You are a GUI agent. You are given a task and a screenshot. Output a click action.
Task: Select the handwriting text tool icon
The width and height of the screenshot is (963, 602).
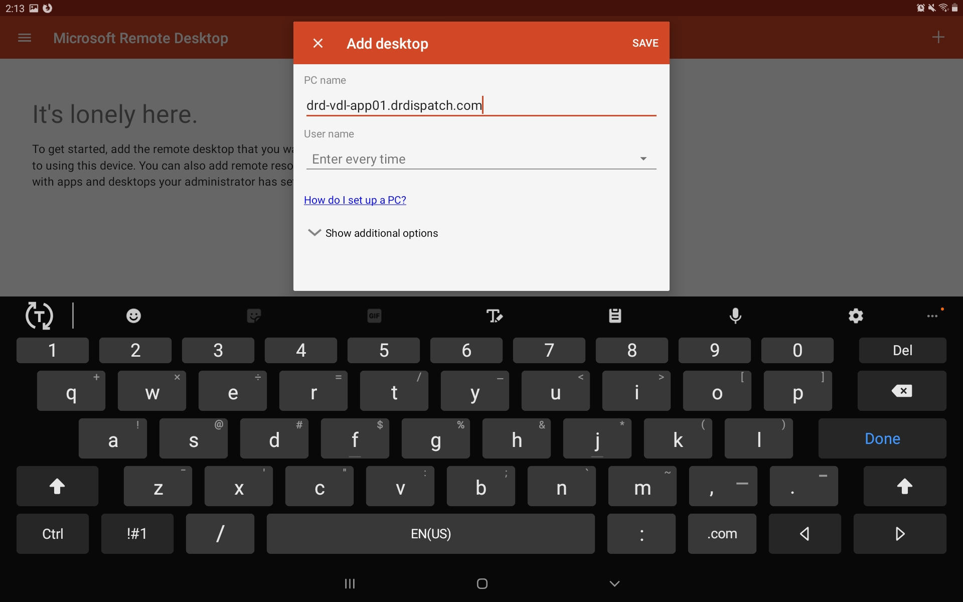coord(495,316)
